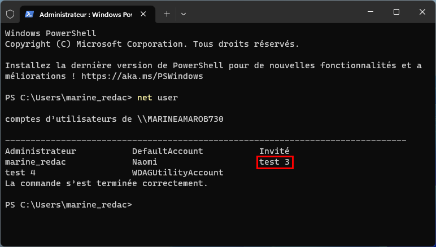Click the WDAGUtilityAccount entry

[x=178, y=173]
